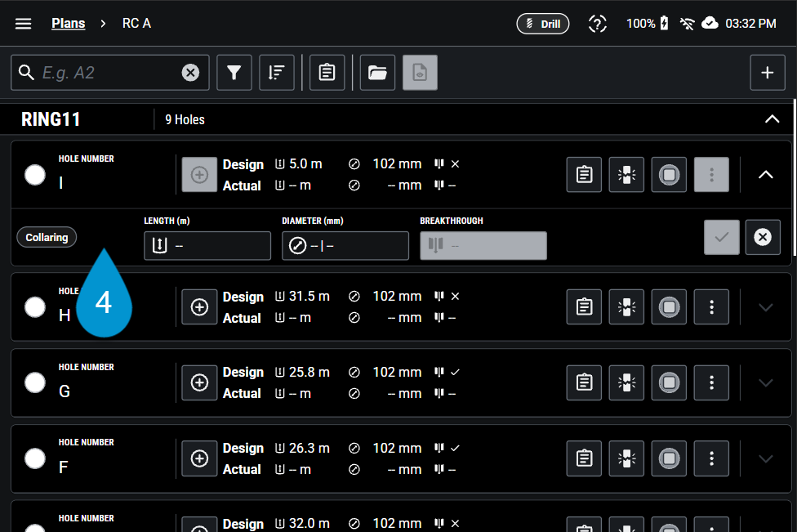The width and height of the screenshot is (797, 532).
Task: Expand the hole H details row
Action: [x=765, y=307]
